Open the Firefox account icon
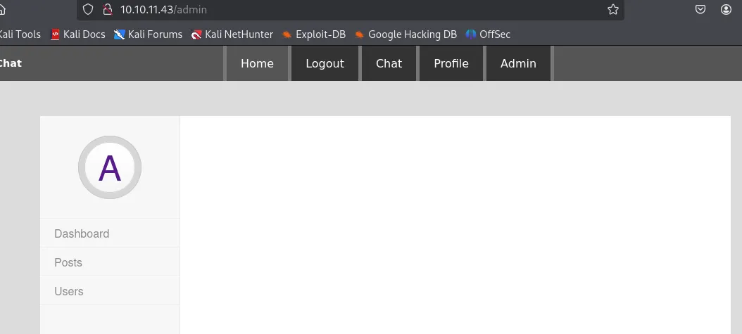Screen dimensions: 742x334 727,9
